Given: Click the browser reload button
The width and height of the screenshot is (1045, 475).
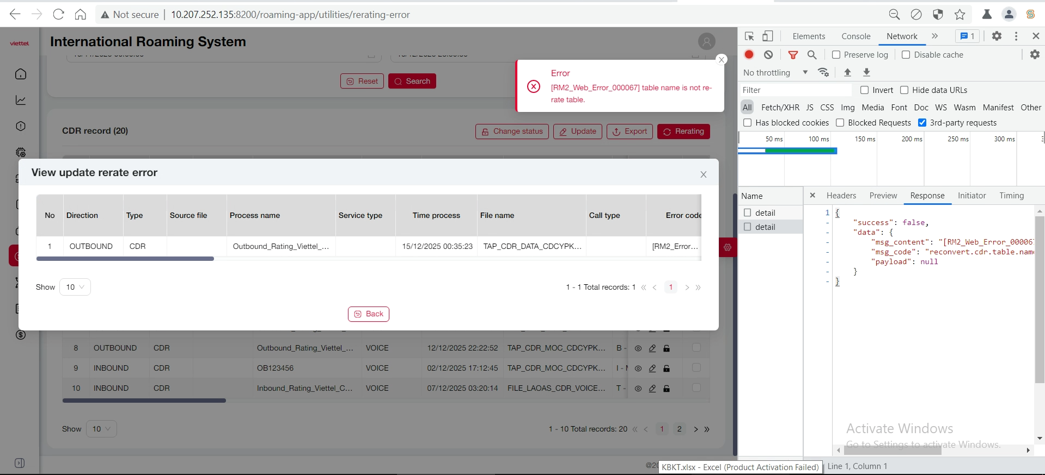Looking at the screenshot, I should pyautogui.click(x=59, y=15).
